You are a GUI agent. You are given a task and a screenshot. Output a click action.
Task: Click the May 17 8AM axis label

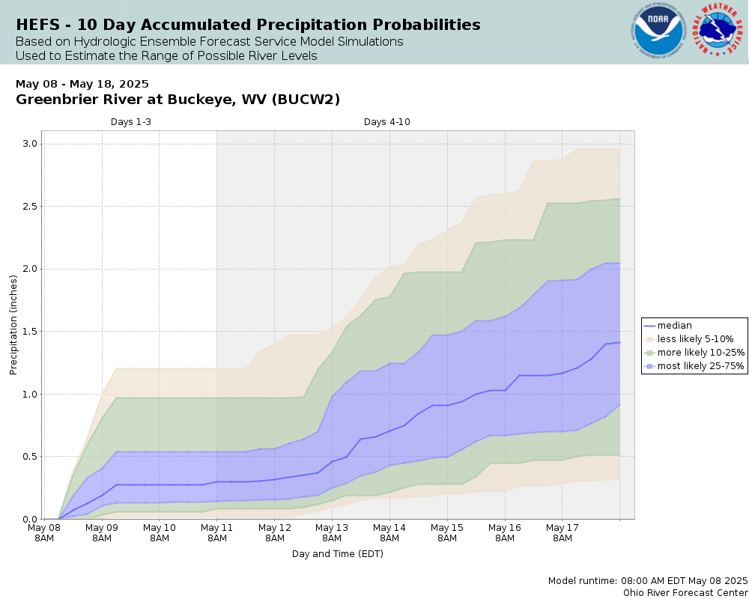point(562,533)
